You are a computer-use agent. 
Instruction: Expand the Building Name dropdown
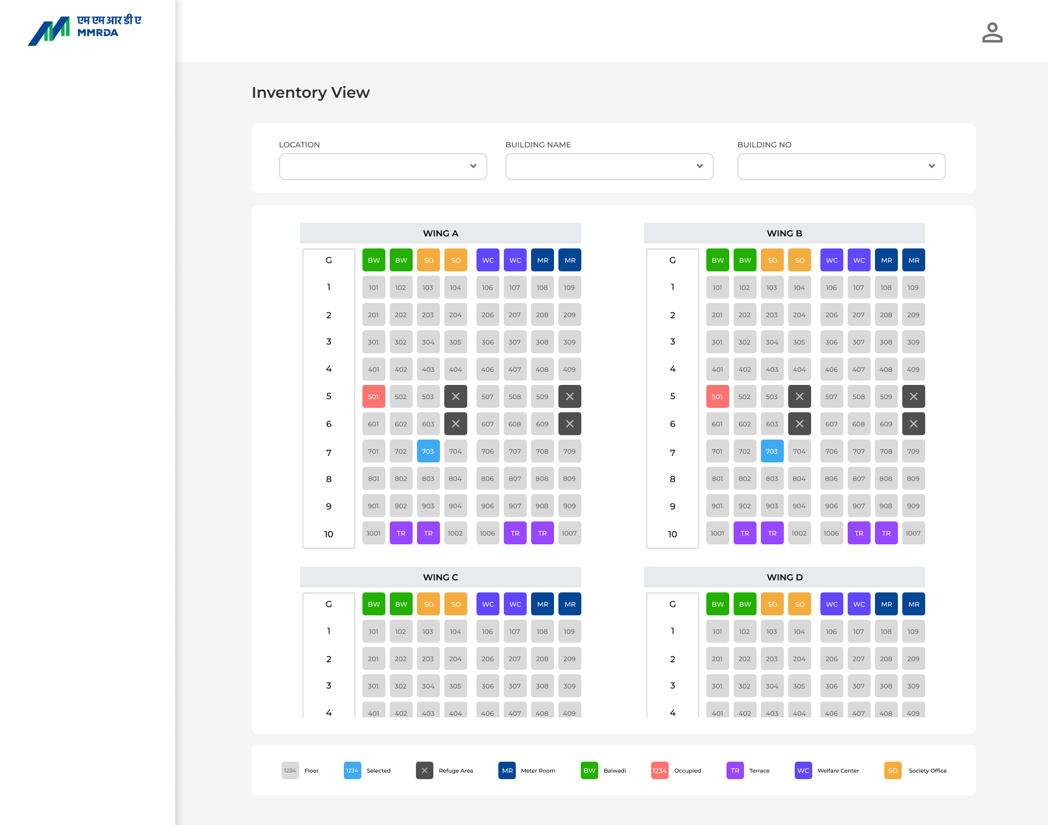tap(609, 167)
